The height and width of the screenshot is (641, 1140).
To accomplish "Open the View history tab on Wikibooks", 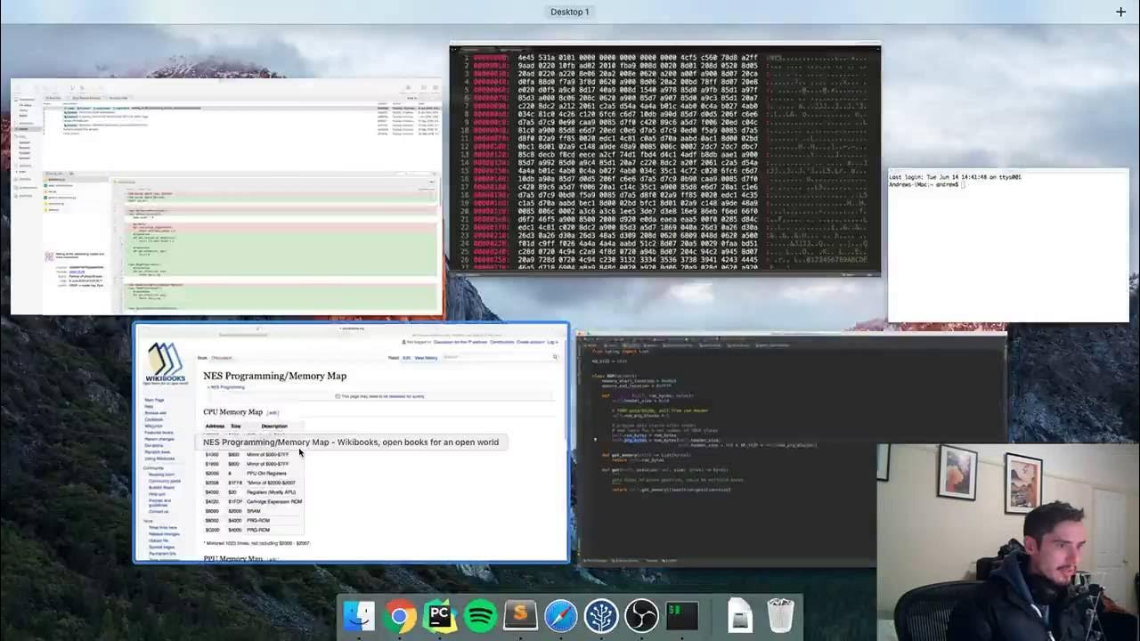I will click(426, 357).
